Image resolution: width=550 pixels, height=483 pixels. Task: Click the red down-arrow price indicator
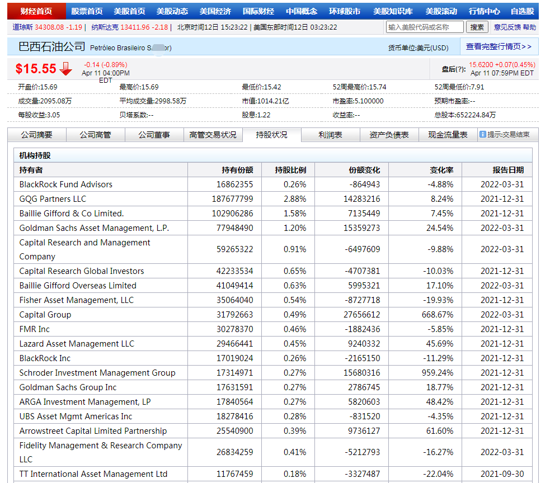pos(65,69)
